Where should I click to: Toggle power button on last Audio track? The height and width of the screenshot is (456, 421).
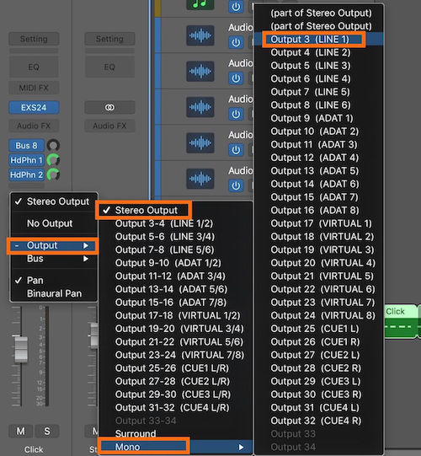click(x=236, y=185)
